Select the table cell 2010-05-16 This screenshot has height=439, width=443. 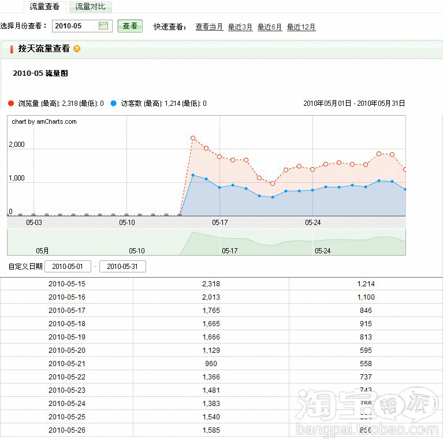coord(67,297)
